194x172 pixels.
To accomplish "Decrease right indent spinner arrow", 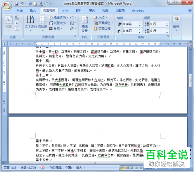I will [140, 32].
